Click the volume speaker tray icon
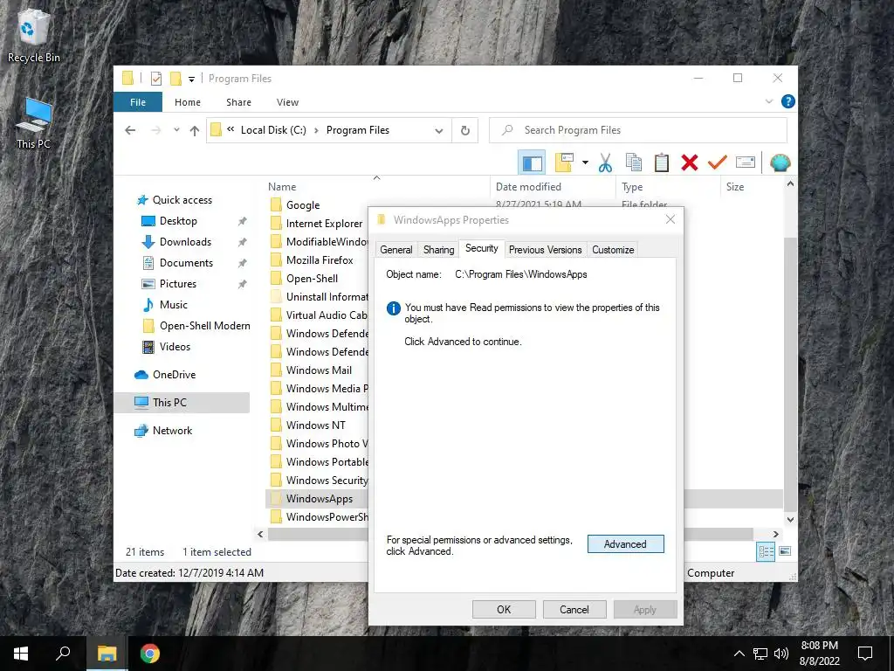 [781, 654]
